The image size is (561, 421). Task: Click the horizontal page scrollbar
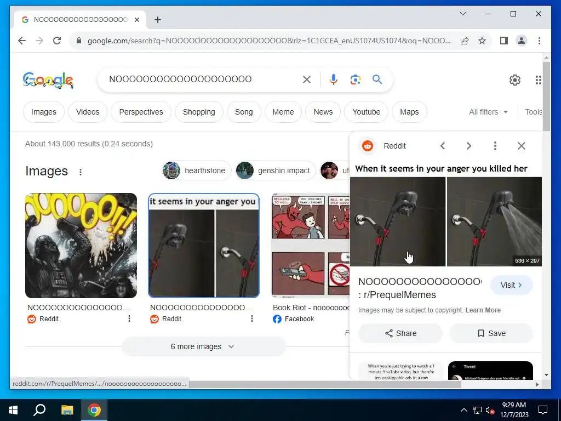click(325, 384)
